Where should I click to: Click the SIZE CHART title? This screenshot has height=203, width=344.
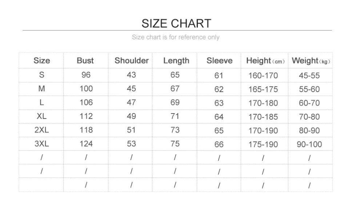tap(176, 23)
